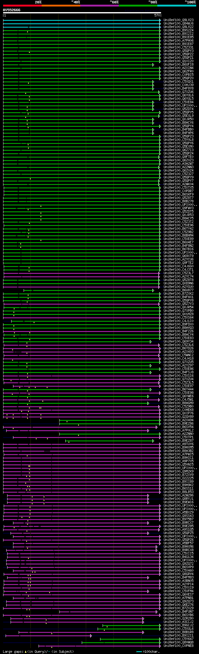Open the UniRef100_C5Z331 hit
199x654 pixels.
(178, 47)
